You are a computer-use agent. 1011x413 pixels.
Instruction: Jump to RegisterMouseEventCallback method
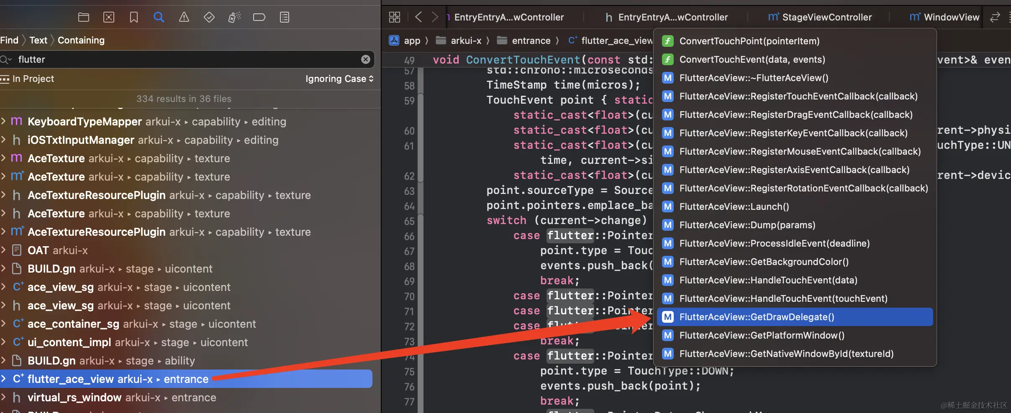point(795,151)
